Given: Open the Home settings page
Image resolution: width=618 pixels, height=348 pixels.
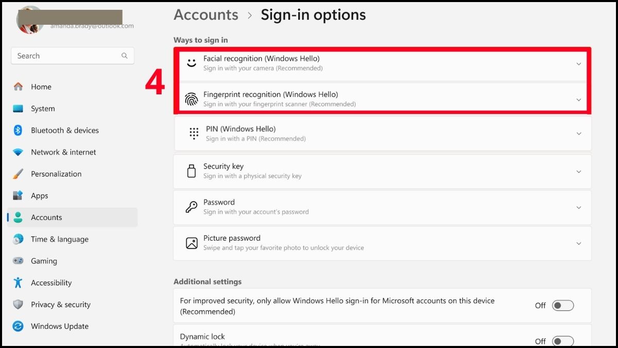Looking at the screenshot, I should (x=73, y=87).
